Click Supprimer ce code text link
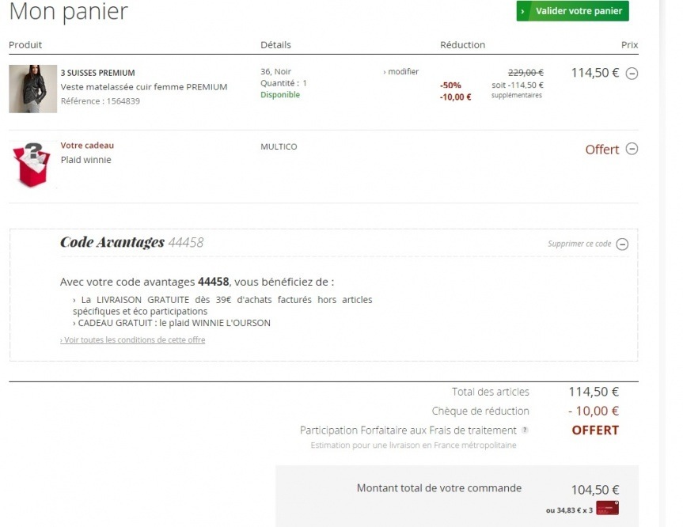Image resolution: width=683 pixels, height=527 pixels. (579, 244)
